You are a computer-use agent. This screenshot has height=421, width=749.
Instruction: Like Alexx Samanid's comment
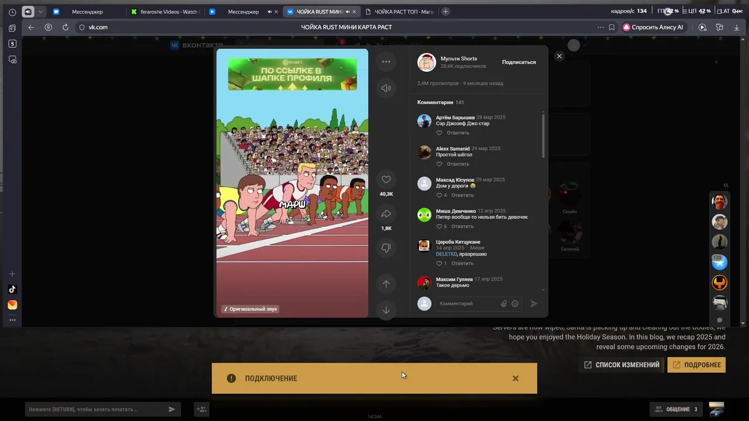click(439, 164)
